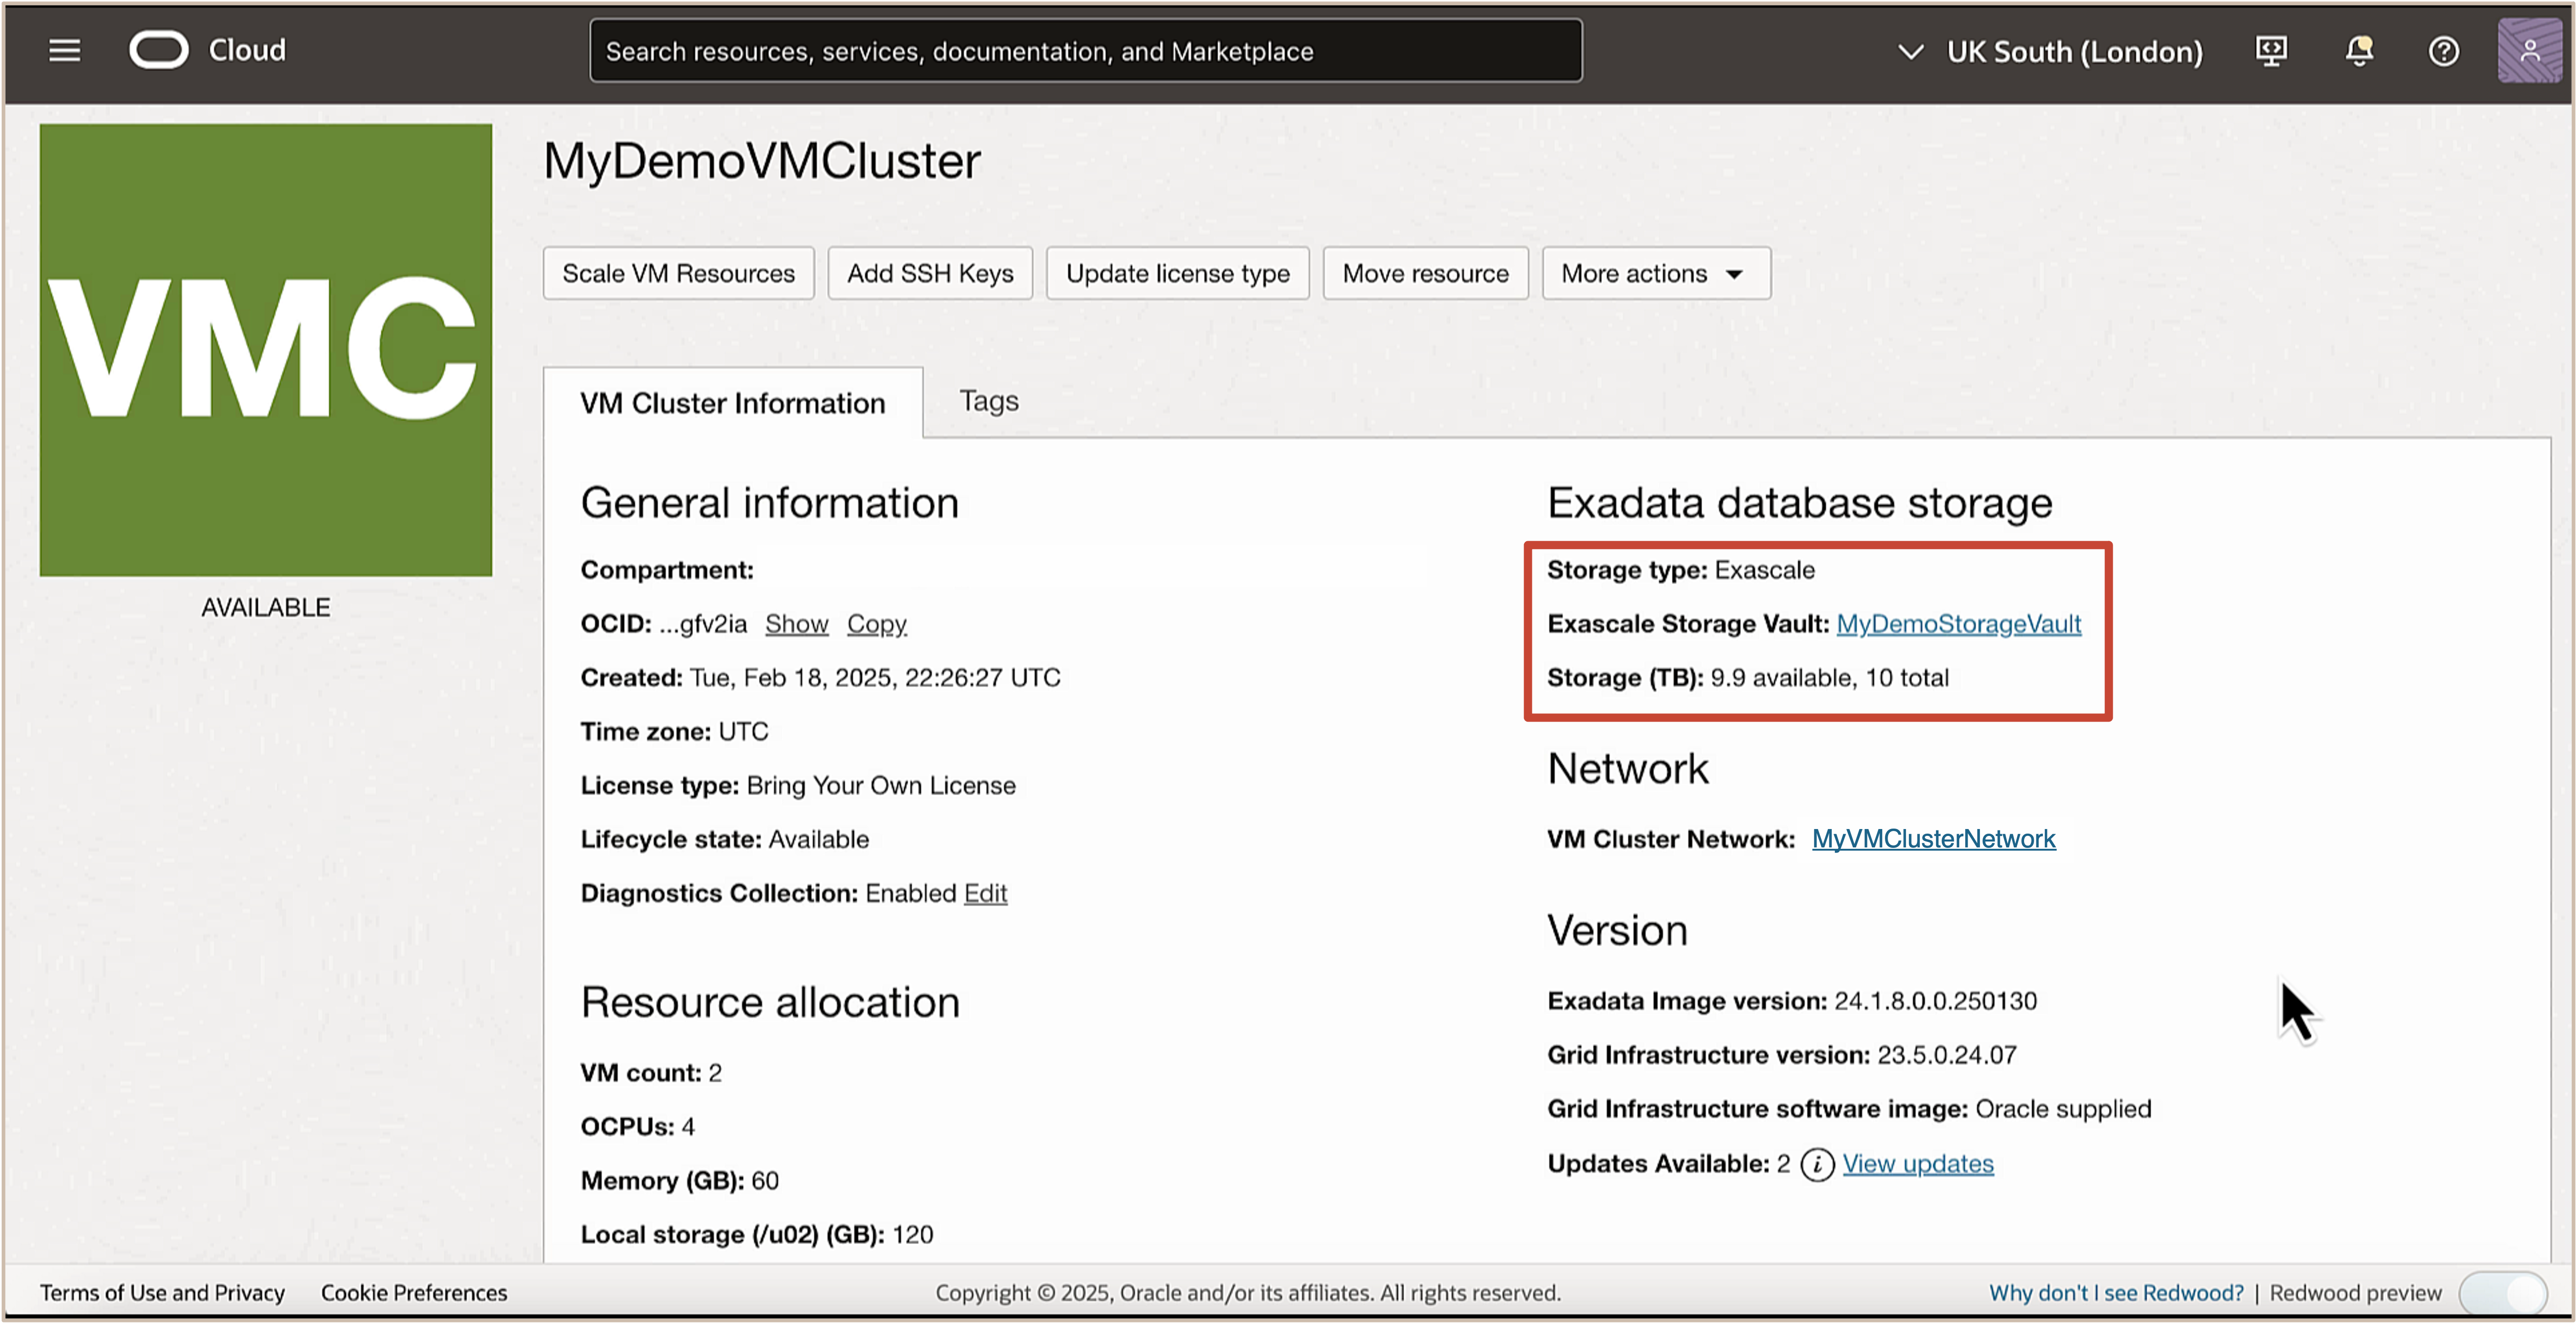The width and height of the screenshot is (2576, 1323).
Task: Click Scale VM Resources button
Action: tap(678, 273)
